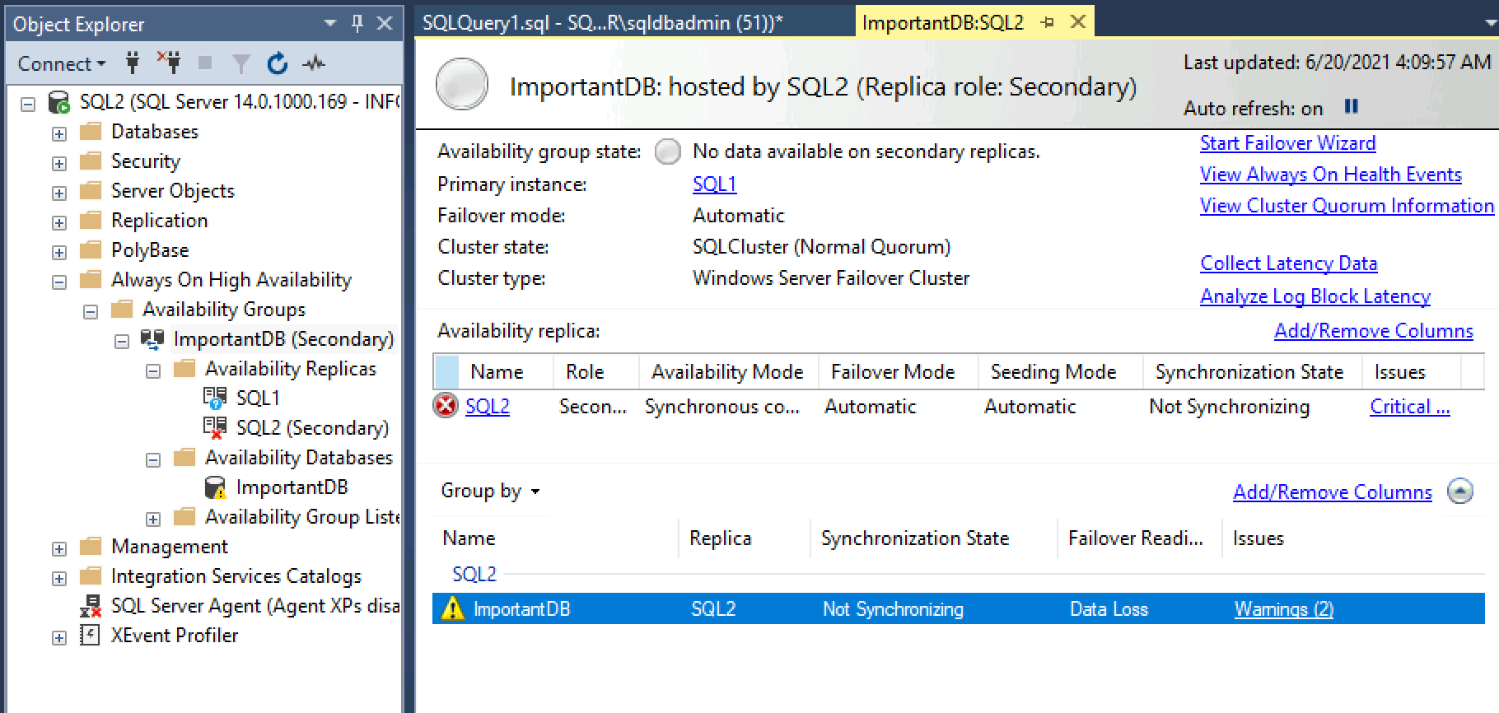Open the Critical issues link for SQL2
Image resolution: width=1499 pixels, height=713 pixels.
coord(1409,406)
